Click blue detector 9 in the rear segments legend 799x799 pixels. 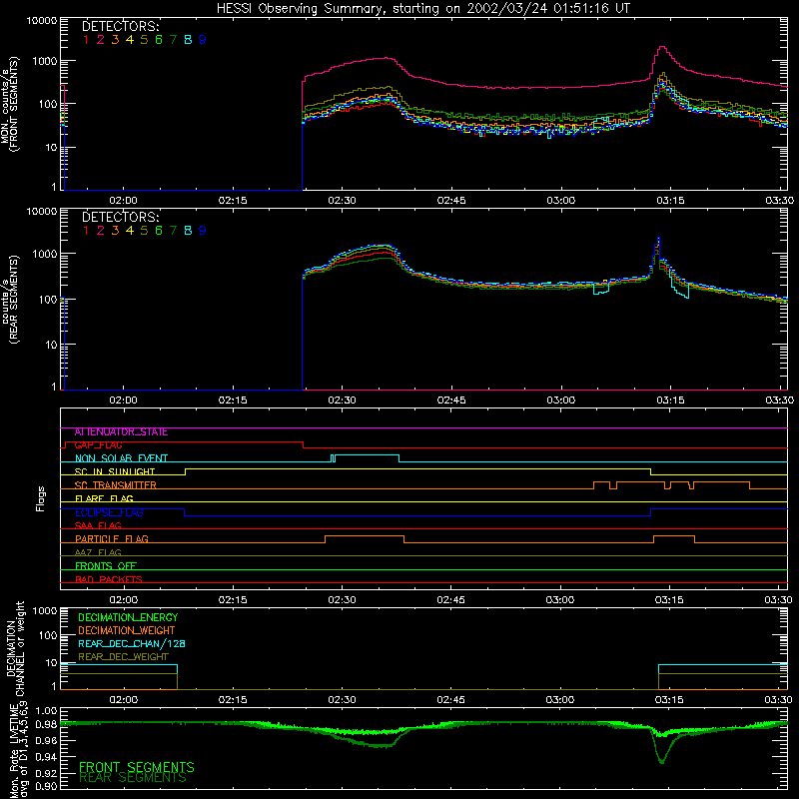point(203,231)
